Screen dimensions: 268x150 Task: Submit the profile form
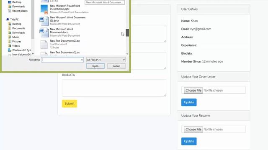tap(70, 104)
